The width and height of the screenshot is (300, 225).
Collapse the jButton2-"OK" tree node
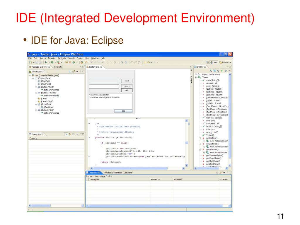[x=36, y=110]
